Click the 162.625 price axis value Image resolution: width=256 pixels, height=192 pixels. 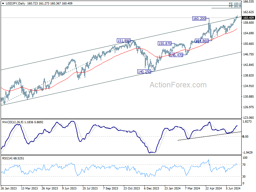click(x=248, y=12)
